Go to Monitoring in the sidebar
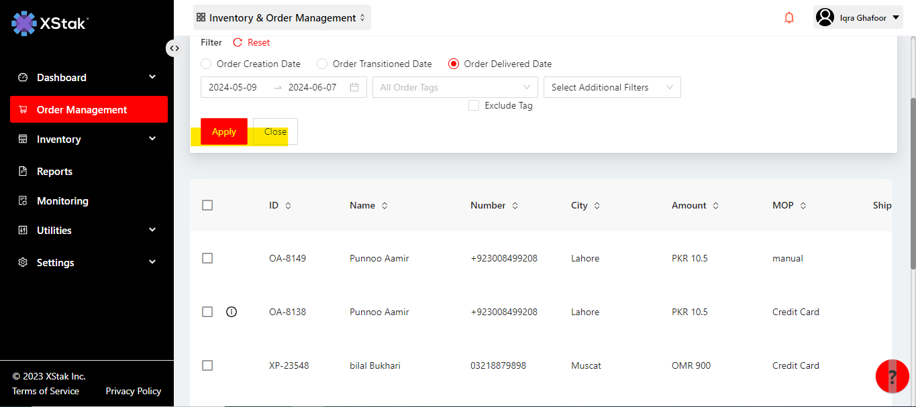The width and height of the screenshot is (916, 407). click(62, 201)
